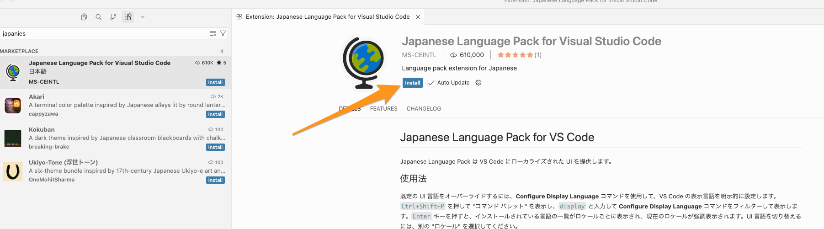Switch to the FEATURES tab
This screenshot has height=229, width=824.
coord(384,109)
